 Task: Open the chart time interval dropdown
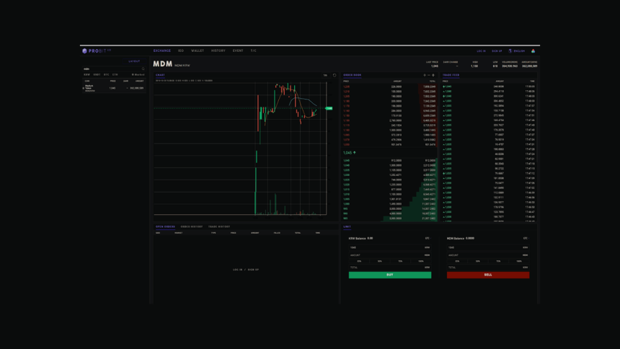click(325, 75)
